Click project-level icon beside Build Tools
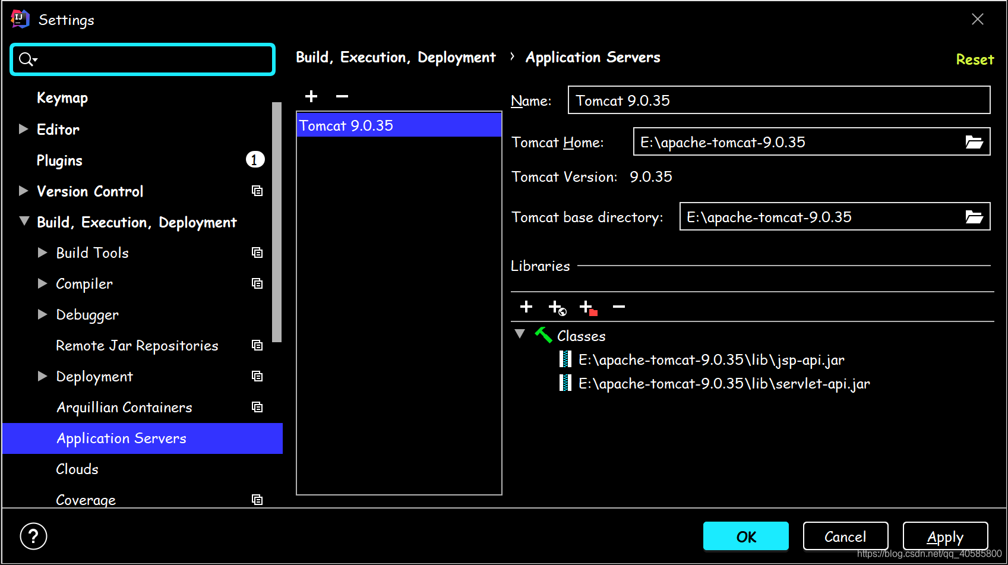The height and width of the screenshot is (565, 1008). point(257,252)
